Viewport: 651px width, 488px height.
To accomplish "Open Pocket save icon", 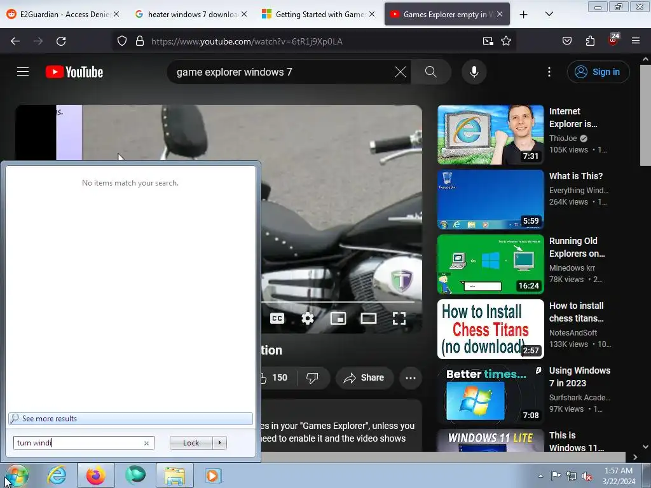I will click(566, 41).
